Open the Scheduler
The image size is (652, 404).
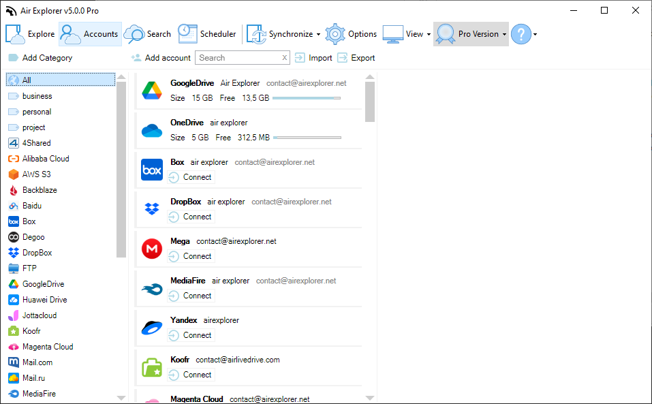(x=207, y=34)
